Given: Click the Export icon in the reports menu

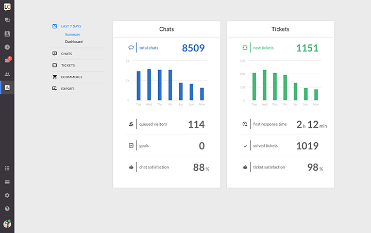Looking at the screenshot, I should click(x=55, y=88).
